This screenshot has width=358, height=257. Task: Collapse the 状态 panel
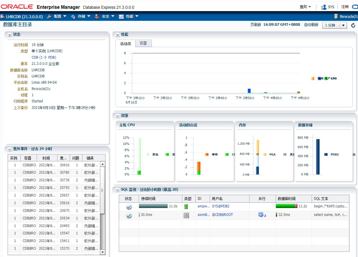[10, 34]
